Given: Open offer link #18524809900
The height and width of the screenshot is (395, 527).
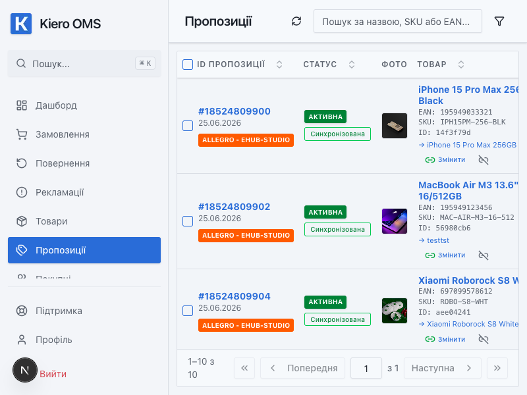Looking at the screenshot, I should coord(235,111).
